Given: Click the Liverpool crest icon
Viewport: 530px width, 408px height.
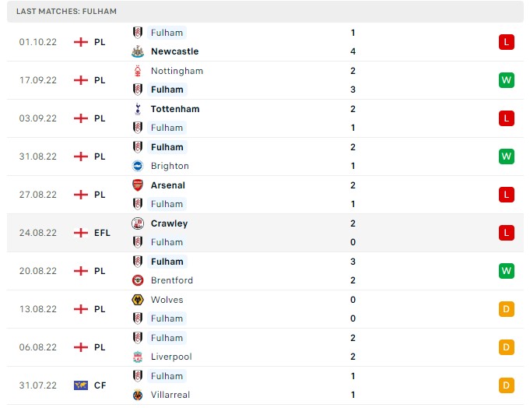Looking at the screenshot, I should coord(138,357).
